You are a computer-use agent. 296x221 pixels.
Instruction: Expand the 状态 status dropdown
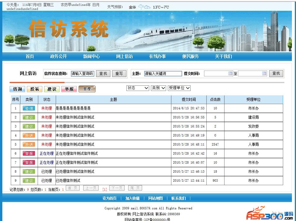coord(138,88)
